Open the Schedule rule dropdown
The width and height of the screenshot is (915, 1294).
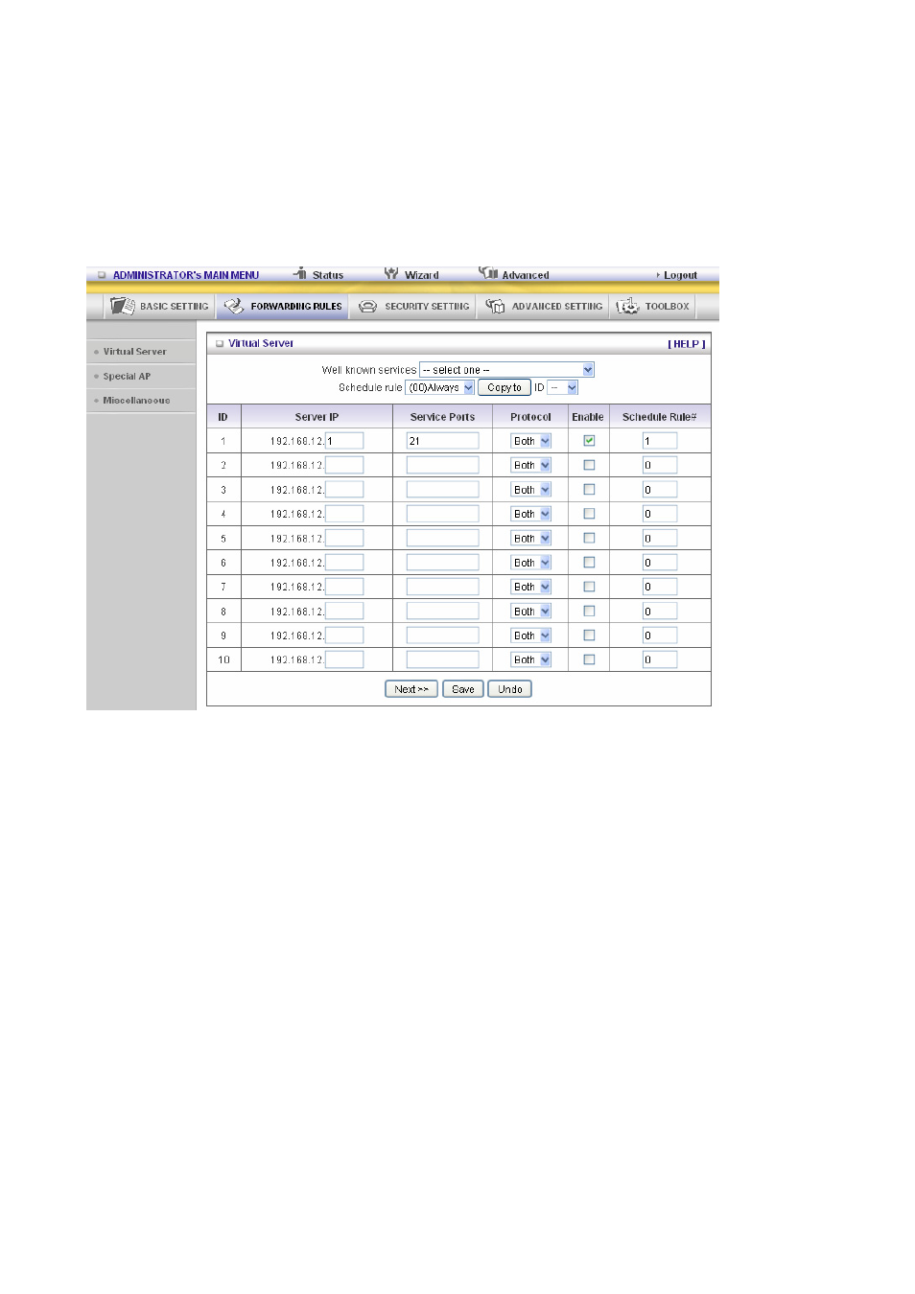click(x=440, y=387)
